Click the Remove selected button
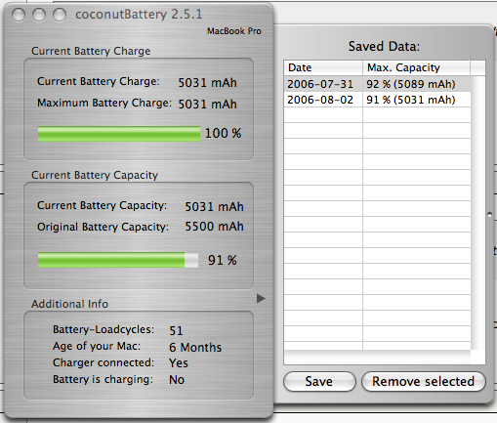 (x=424, y=381)
